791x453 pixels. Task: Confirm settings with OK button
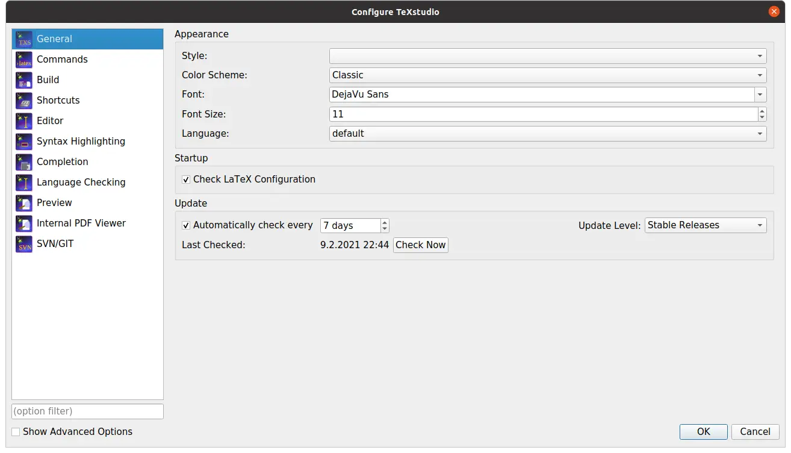[x=704, y=432]
